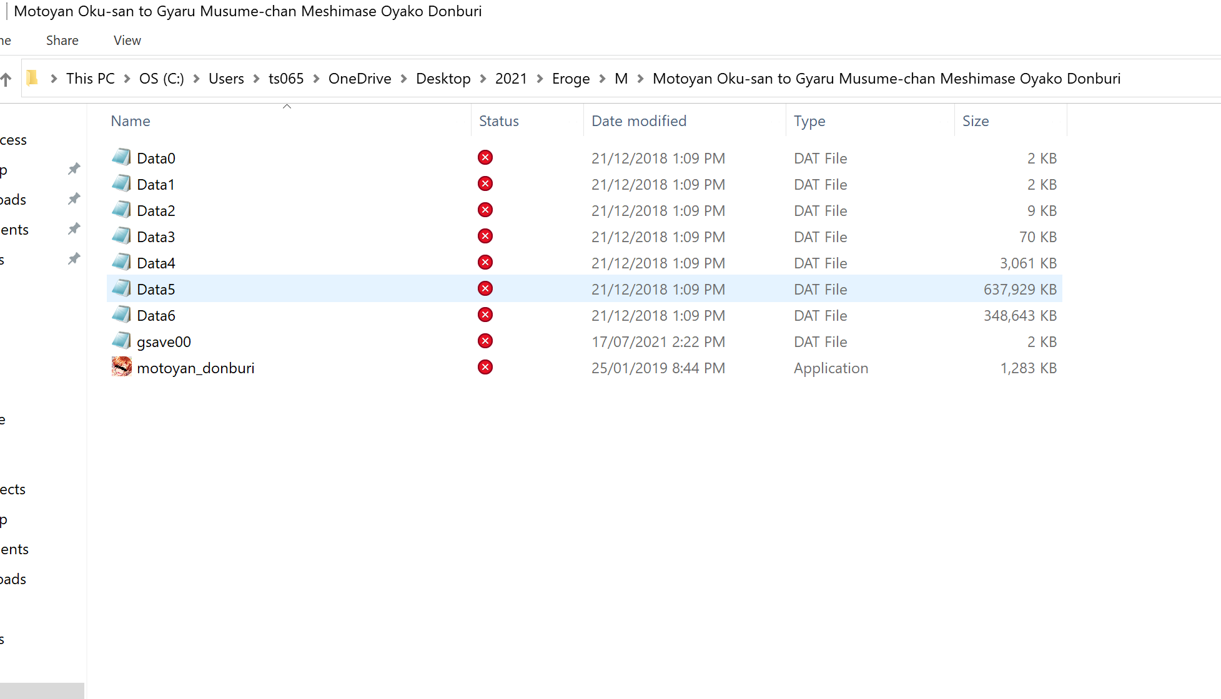Click the first pin icon in Quick access
Image resolution: width=1221 pixels, height=699 pixels.
click(x=74, y=169)
